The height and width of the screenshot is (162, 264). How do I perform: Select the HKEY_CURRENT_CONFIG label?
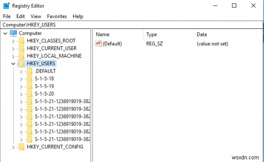pos(55,147)
